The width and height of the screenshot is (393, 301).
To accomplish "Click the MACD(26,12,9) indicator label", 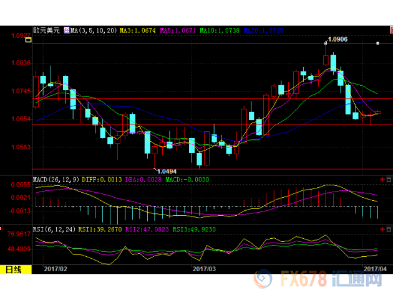I will (56, 180).
